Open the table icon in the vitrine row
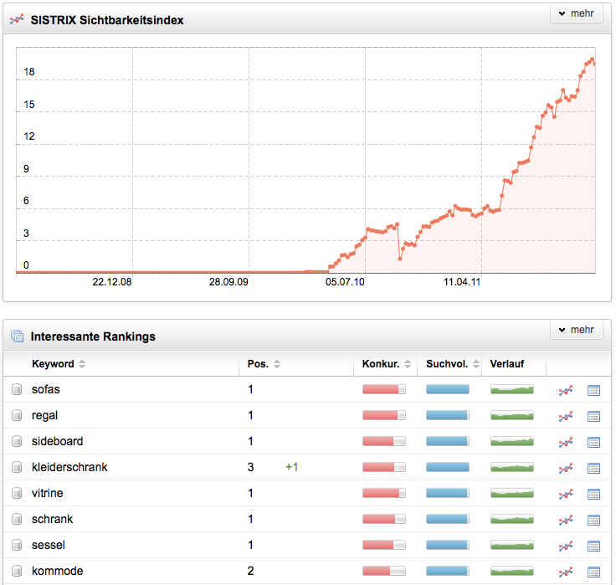616x585 pixels. [x=594, y=494]
